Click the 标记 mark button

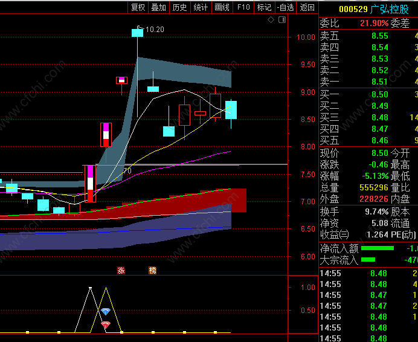[264, 7]
